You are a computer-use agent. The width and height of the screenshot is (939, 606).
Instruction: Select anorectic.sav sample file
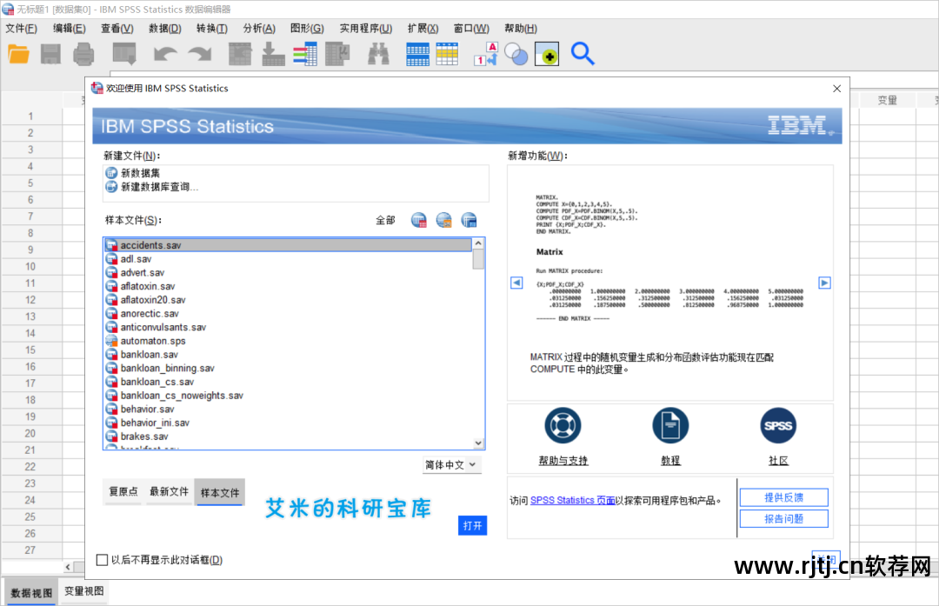click(288, 314)
